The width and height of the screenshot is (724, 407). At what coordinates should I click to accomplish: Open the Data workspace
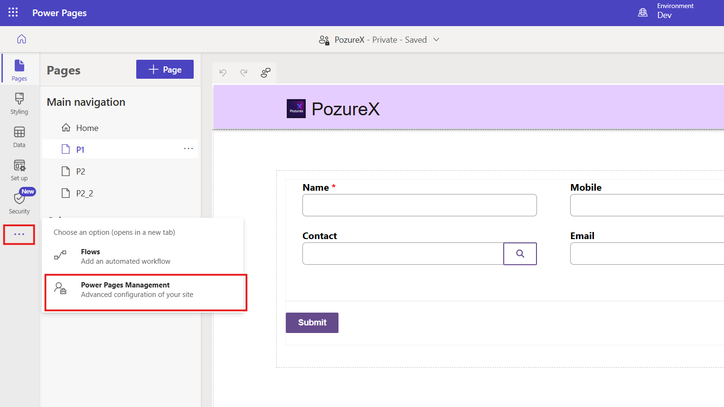[19, 137]
